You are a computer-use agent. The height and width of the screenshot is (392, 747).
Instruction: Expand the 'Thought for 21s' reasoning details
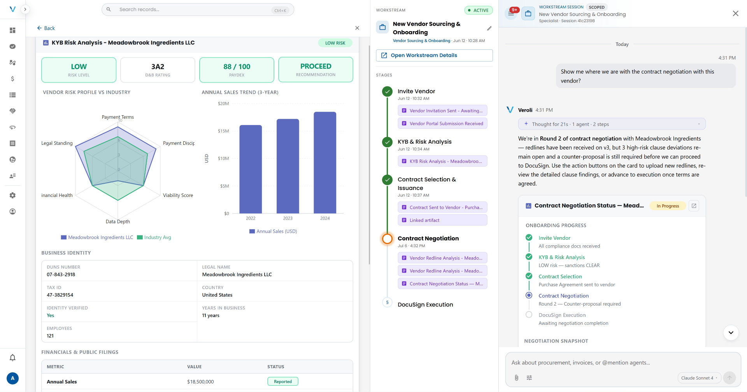pos(612,124)
